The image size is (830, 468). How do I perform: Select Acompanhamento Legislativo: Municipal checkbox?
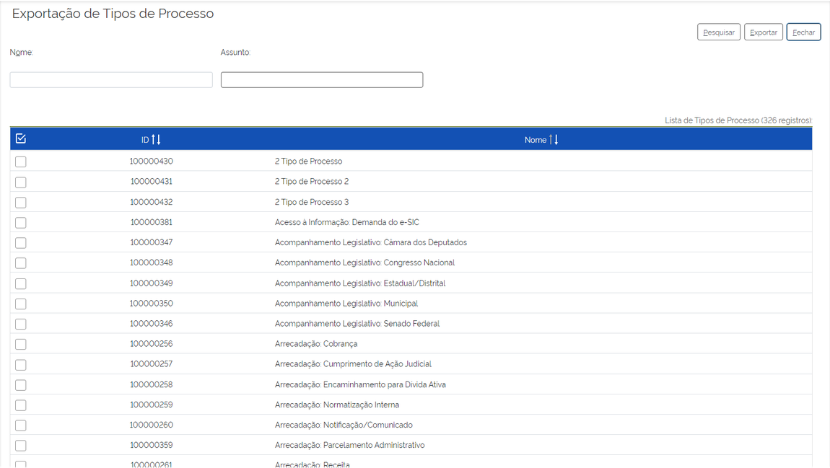(x=21, y=304)
